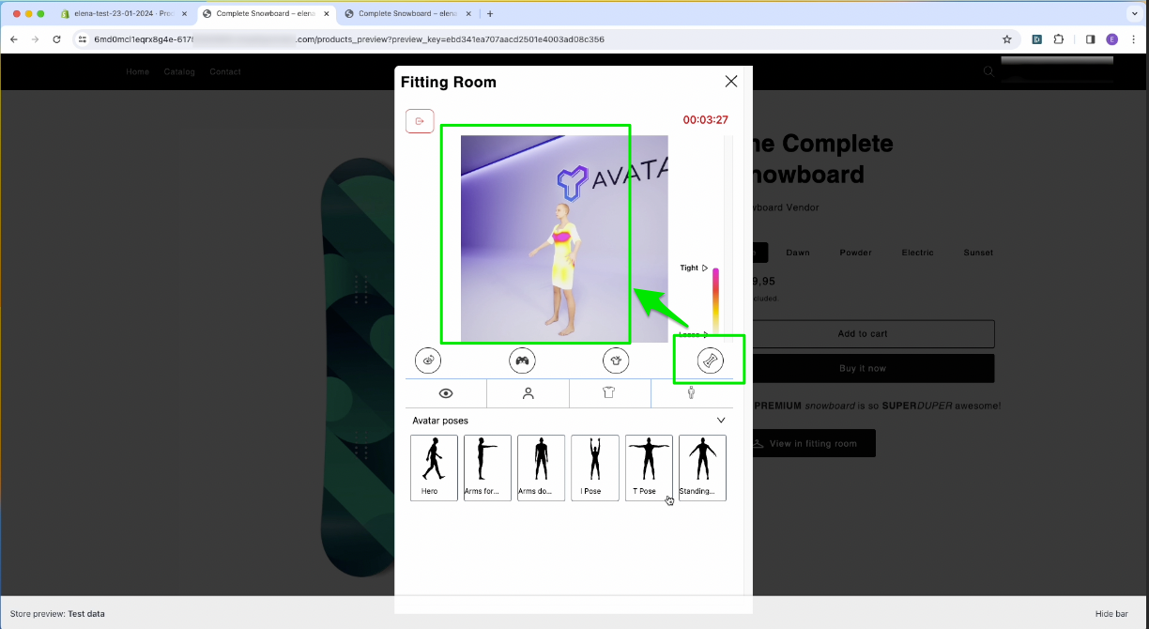Click the store search magnifier icon
Image resolution: width=1149 pixels, height=629 pixels.
pyautogui.click(x=988, y=71)
